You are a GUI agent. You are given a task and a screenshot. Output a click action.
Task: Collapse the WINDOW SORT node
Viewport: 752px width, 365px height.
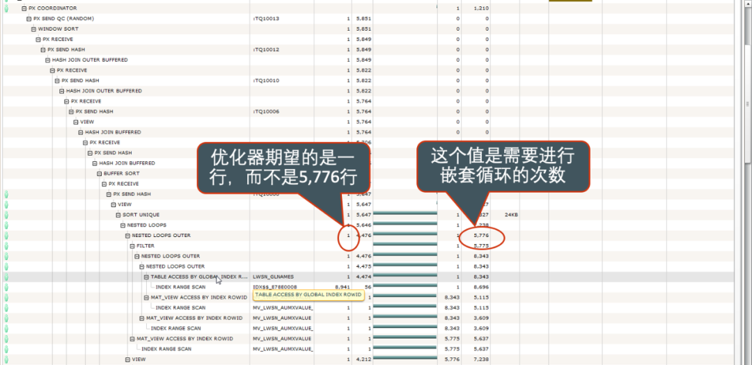33,29
